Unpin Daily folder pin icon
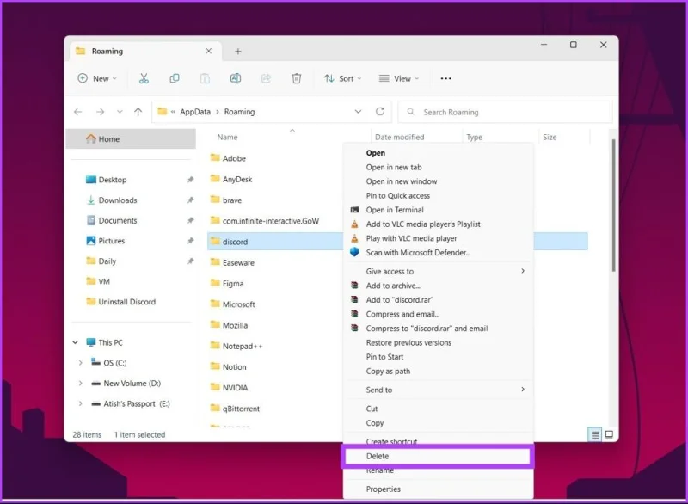Viewport: 688px width, 504px height. pos(190,261)
